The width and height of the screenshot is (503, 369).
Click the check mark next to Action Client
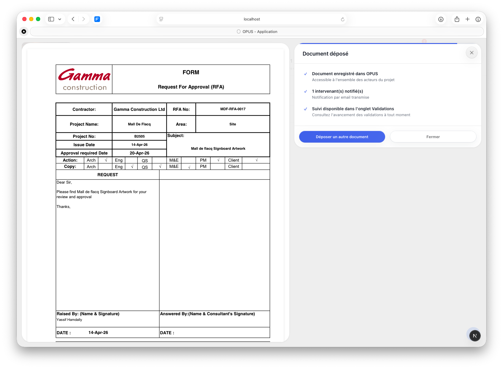257,160
